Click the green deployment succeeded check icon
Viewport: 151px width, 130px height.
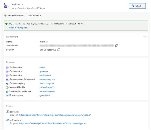click(x=6, y=24)
